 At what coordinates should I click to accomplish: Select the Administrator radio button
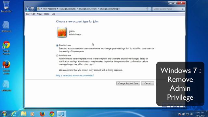click(57, 56)
